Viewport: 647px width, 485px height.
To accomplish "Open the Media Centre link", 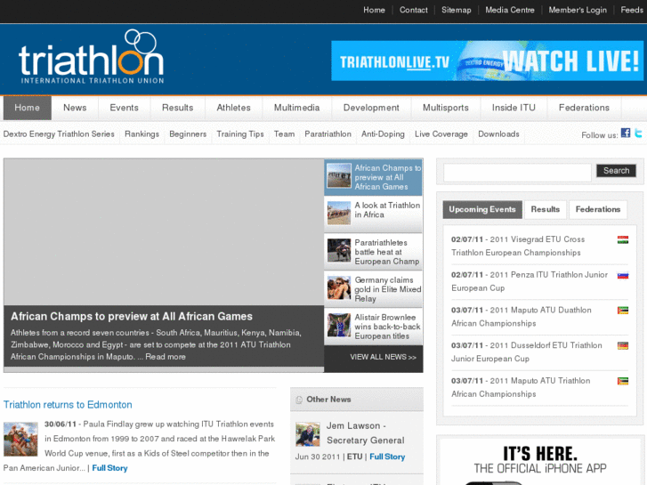I will tap(510, 10).
